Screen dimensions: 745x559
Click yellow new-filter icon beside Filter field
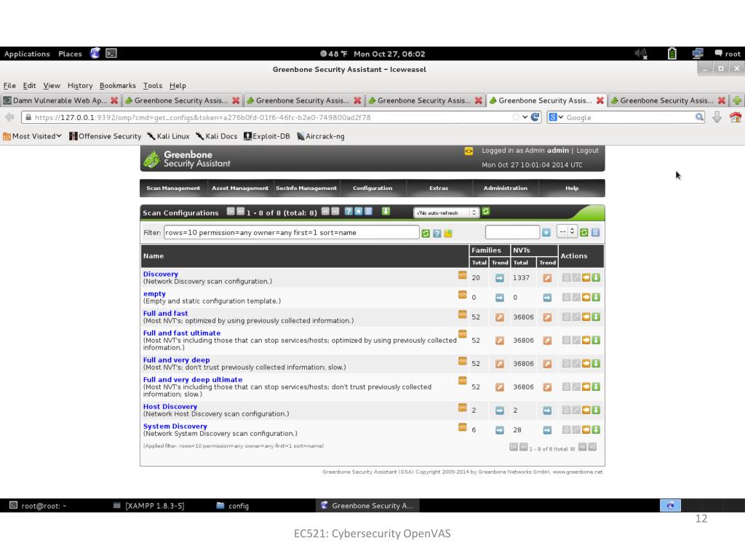click(448, 234)
